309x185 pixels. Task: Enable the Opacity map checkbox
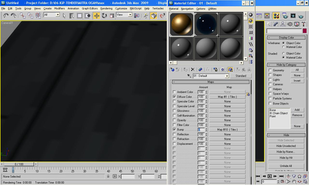coord(174,120)
